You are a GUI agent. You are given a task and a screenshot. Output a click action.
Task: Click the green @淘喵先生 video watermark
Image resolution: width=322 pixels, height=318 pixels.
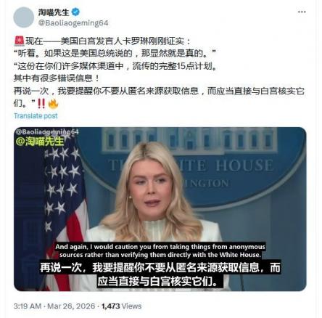[x=40, y=142]
